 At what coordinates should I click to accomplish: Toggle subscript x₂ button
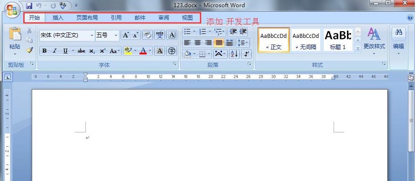point(92,51)
